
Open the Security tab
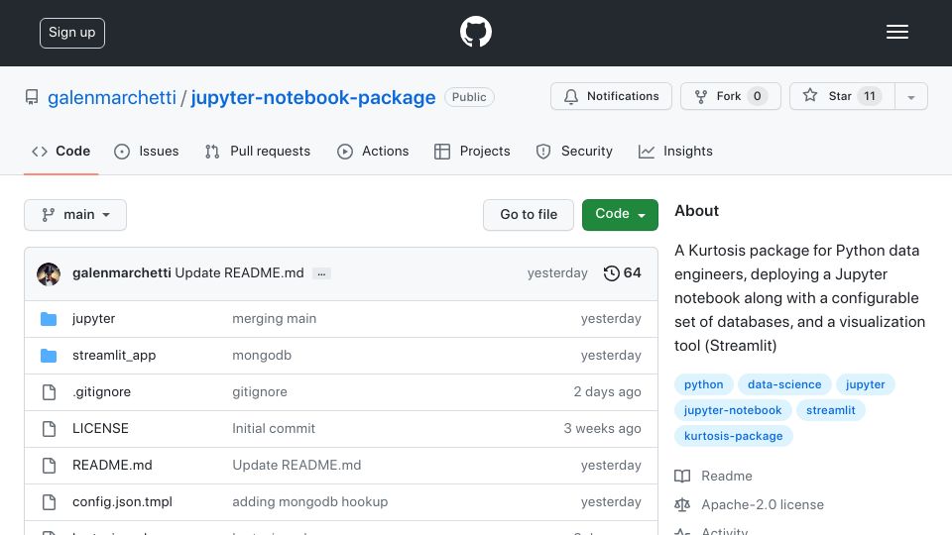574,151
